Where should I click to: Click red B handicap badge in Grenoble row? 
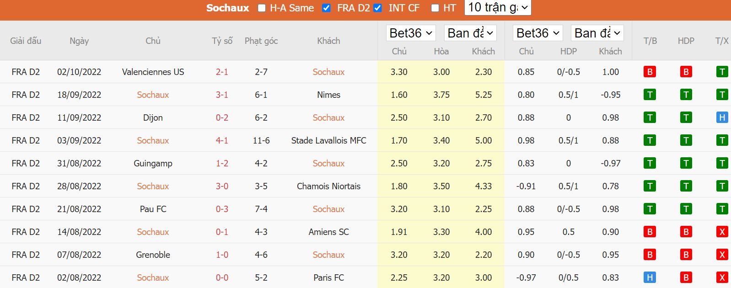(x=686, y=255)
